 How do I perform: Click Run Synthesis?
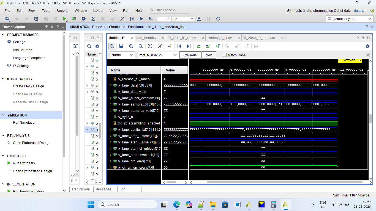pyautogui.click(x=24, y=163)
